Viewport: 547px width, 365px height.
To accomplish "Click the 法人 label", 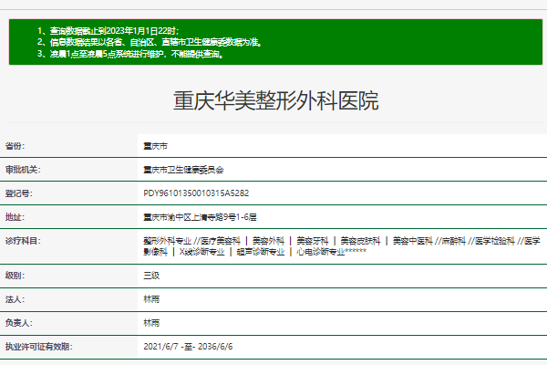I will [x=15, y=299].
